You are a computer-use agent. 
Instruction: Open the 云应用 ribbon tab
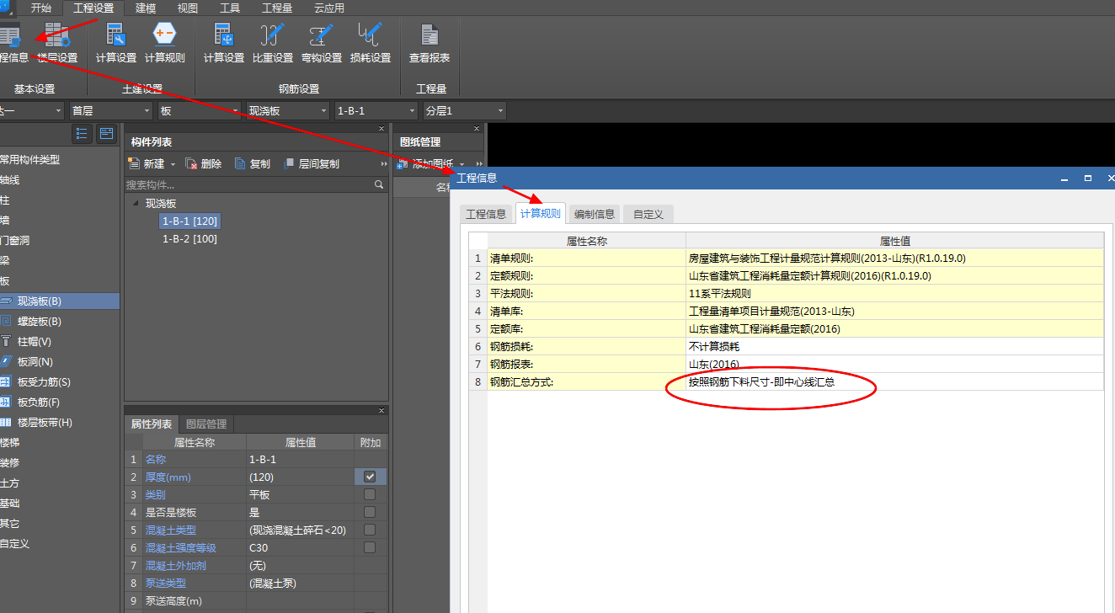pyautogui.click(x=329, y=8)
